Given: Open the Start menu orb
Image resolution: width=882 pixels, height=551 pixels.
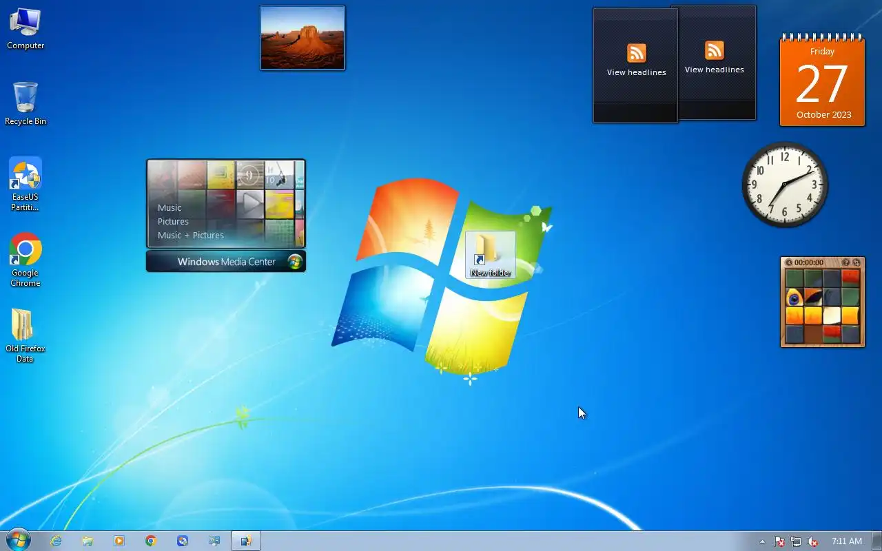Looking at the screenshot, I should tap(18, 540).
